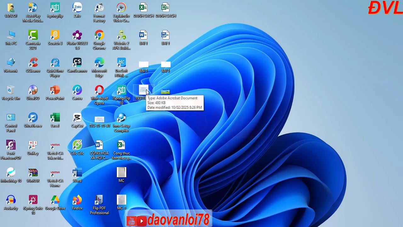Launch Foxit PhantomPDF icon
This screenshot has width=403, height=227.
click(11, 145)
